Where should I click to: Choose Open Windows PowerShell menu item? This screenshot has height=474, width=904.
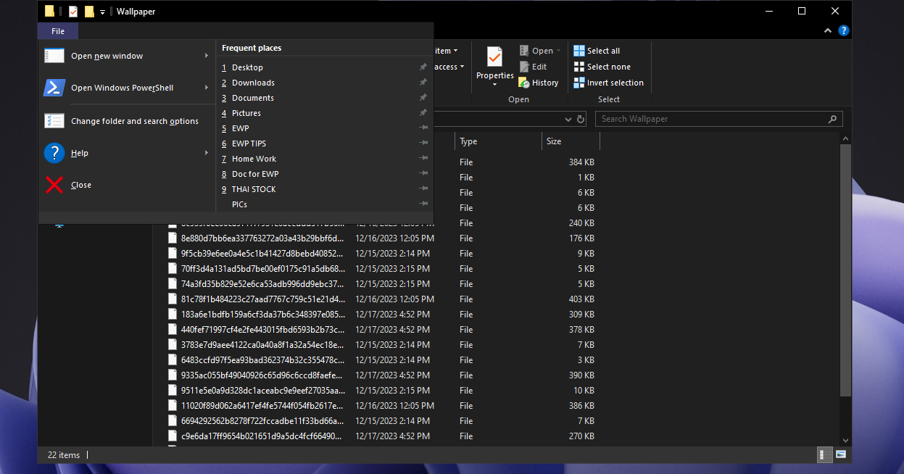127,88
